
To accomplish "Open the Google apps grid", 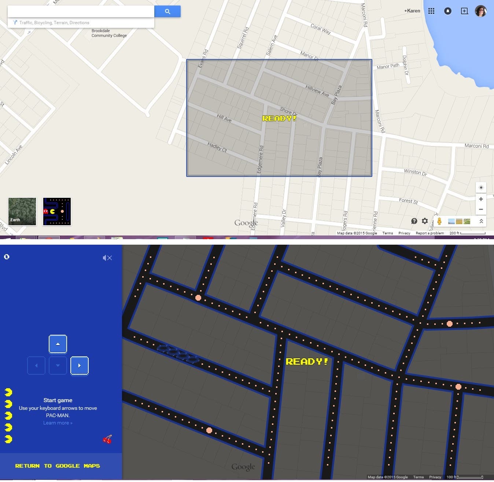I will (x=431, y=11).
